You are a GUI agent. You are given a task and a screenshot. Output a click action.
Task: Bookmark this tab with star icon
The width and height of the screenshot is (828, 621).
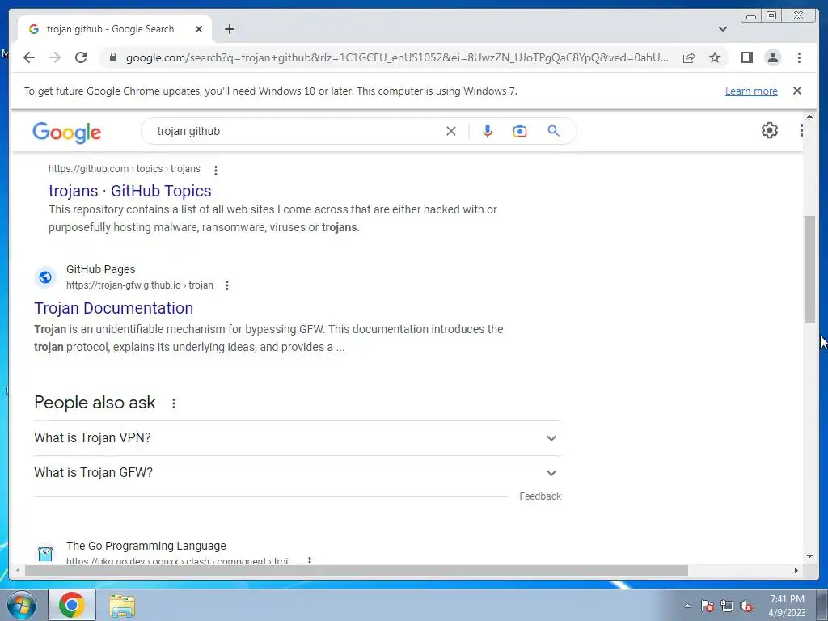pos(715,57)
